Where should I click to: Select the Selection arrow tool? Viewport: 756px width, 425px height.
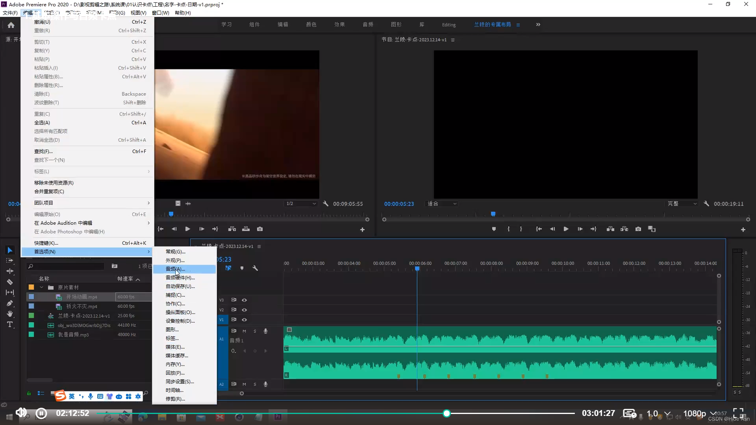[x=10, y=250]
